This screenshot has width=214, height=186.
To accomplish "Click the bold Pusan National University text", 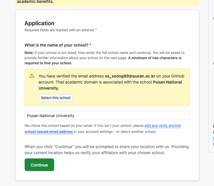I will 110,85.
